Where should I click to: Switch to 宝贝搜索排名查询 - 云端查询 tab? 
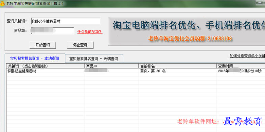(94, 59)
